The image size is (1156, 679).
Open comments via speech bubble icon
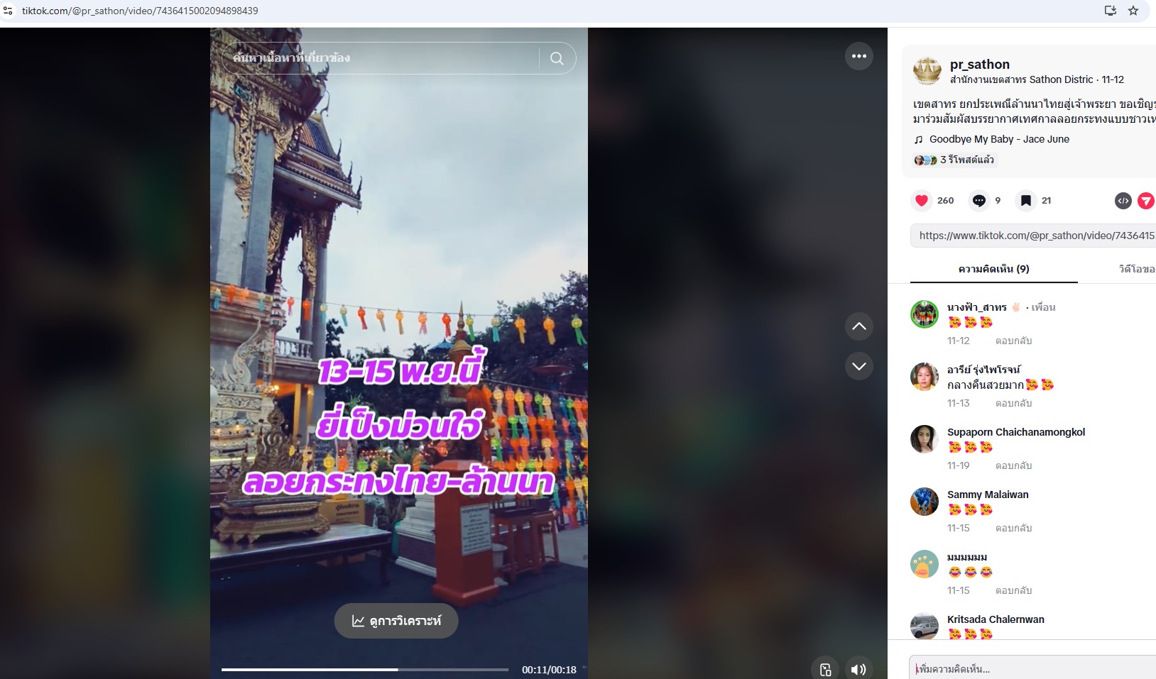point(979,201)
